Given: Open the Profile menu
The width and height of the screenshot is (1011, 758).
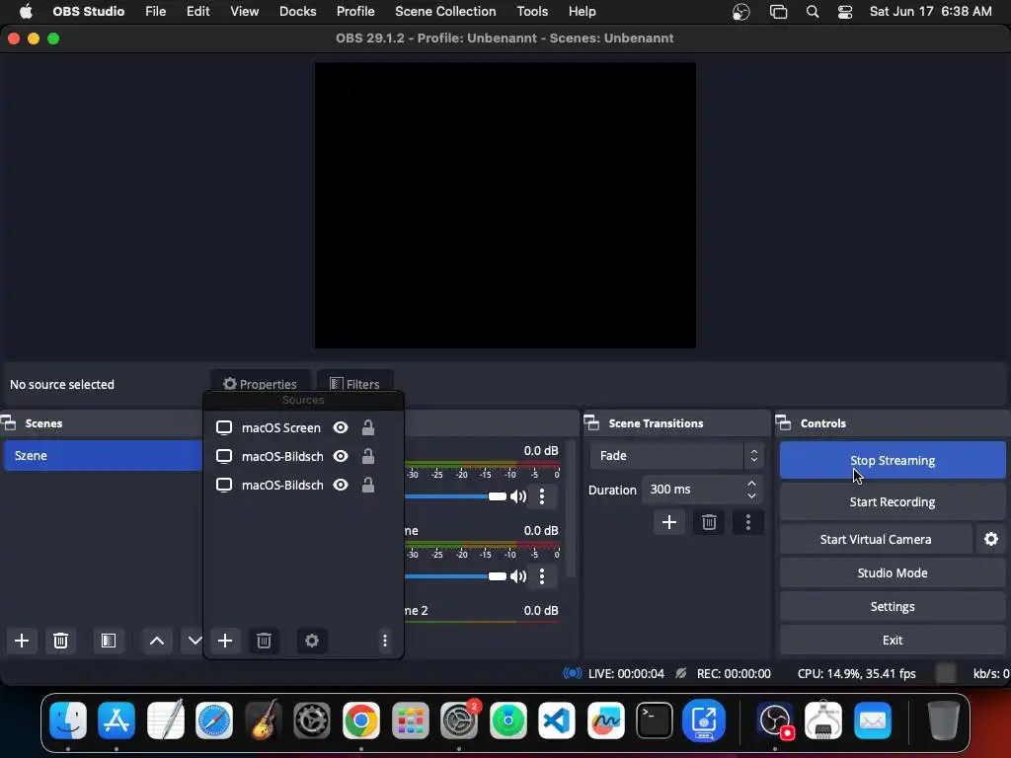Looking at the screenshot, I should tap(355, 12).
